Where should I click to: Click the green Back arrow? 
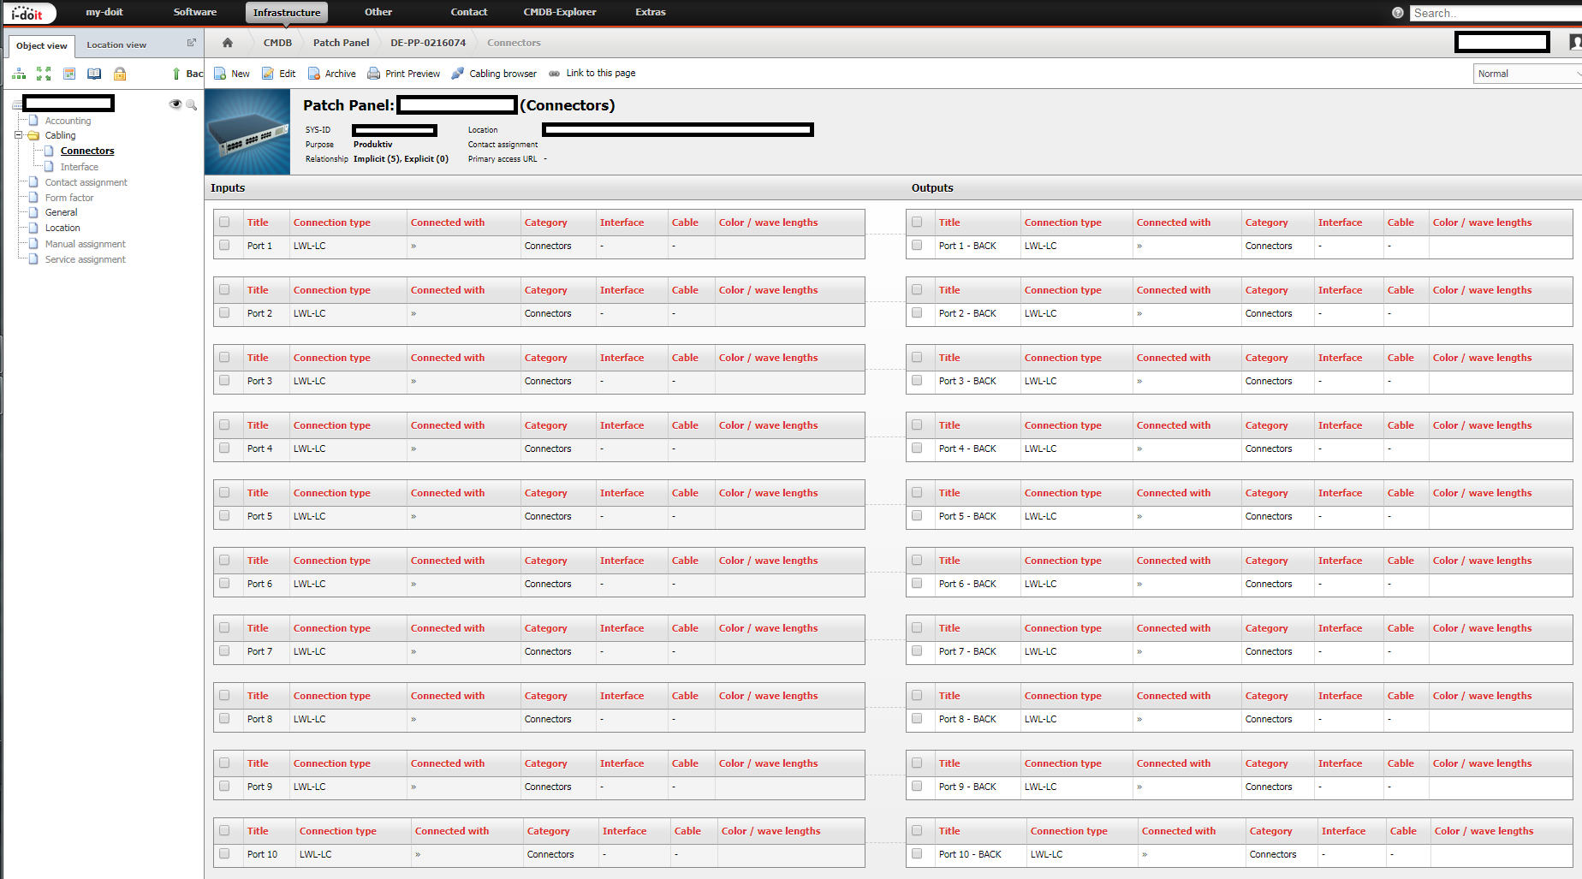click(x=176, y=74)
